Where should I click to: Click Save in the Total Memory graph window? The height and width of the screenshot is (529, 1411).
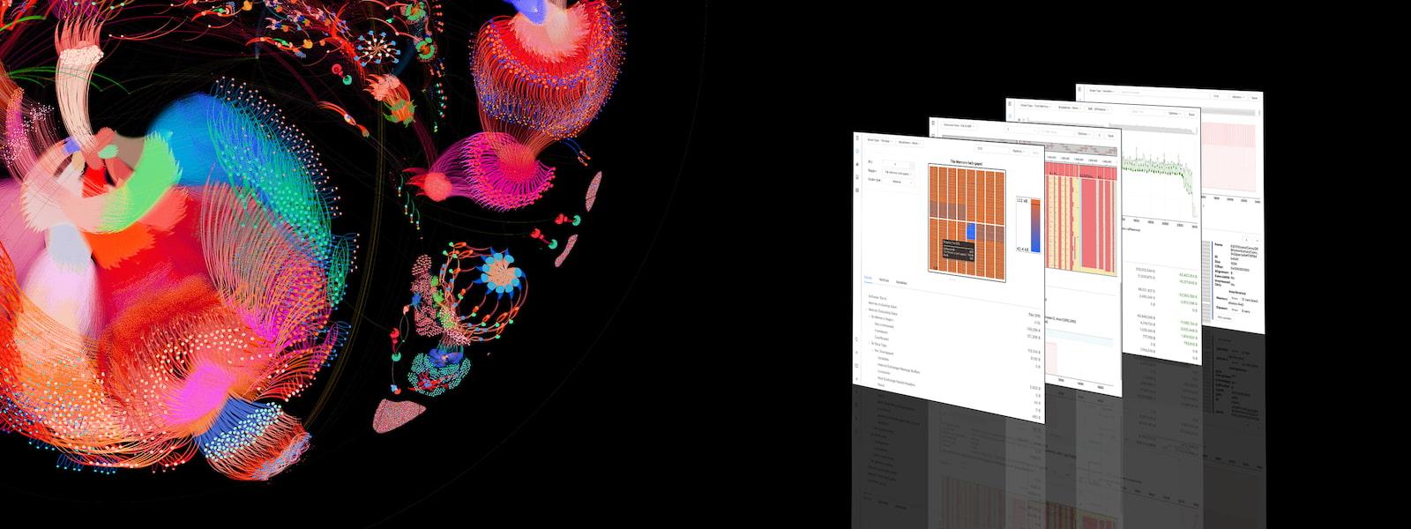pos(1191,115)
